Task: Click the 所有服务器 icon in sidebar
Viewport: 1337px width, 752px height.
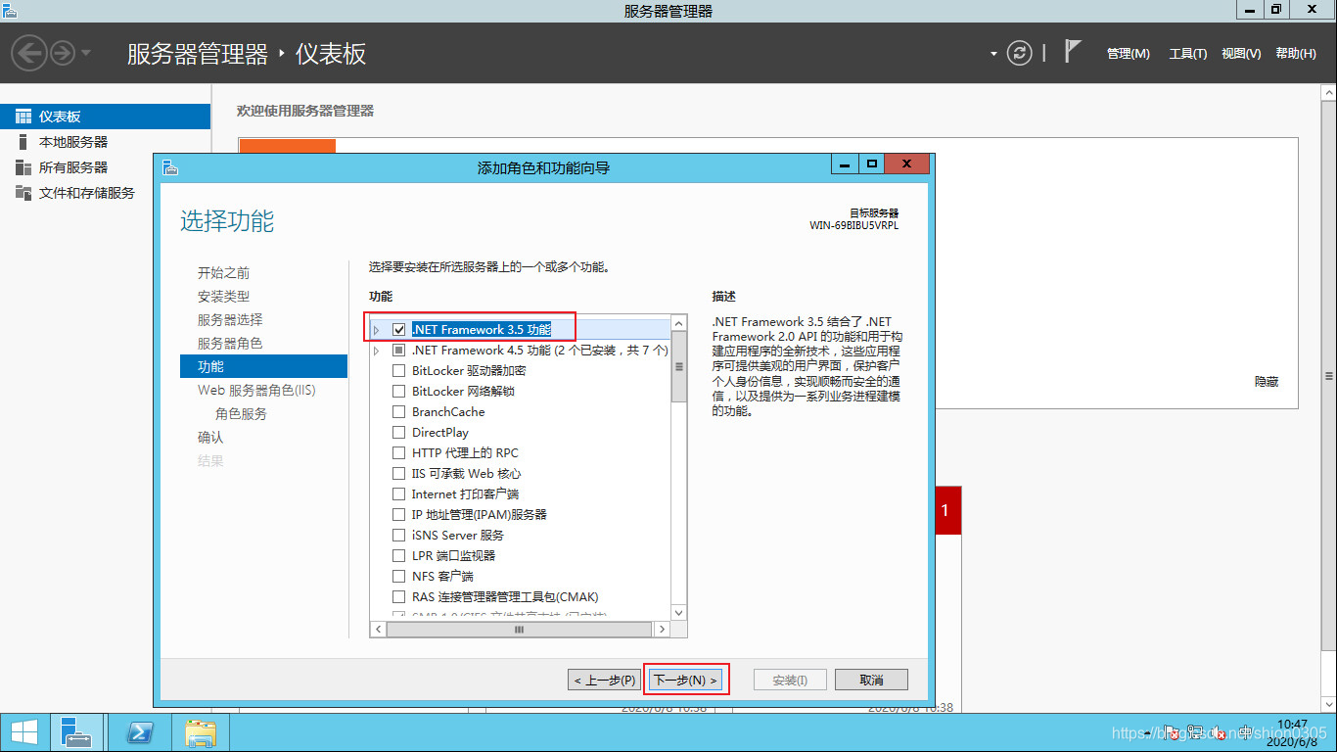Action: tap(23, 167)
